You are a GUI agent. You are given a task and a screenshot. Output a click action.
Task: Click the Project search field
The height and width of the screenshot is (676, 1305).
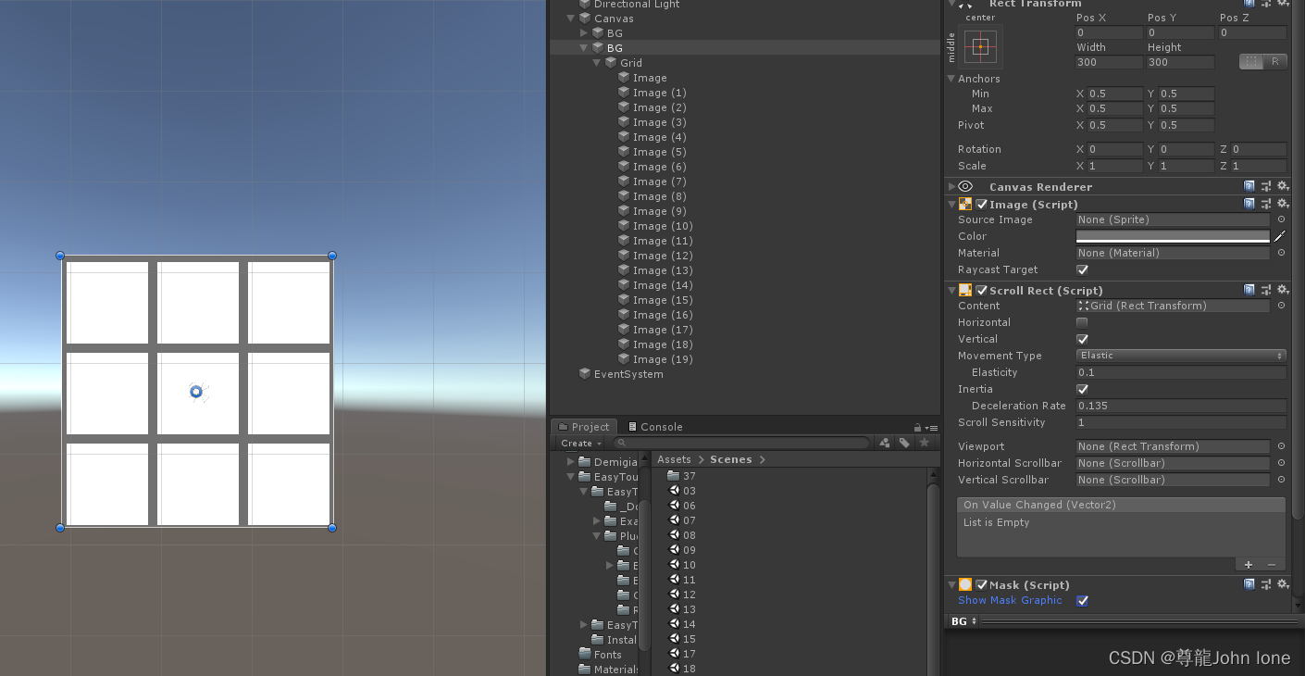741,443
